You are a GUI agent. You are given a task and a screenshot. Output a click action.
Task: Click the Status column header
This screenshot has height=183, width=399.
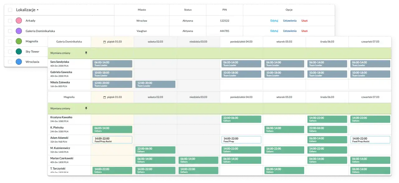(x=188, y=10)
